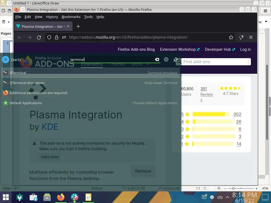Open the View menu in Firefox
The image size is (271, 203).
pos(38,17)
